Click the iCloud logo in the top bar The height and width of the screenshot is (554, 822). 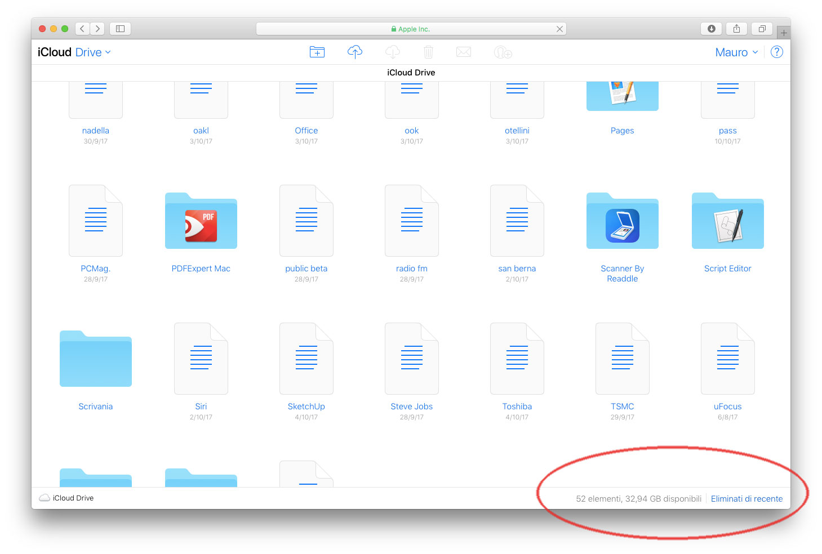pyautogui.click(x=54, y=51)
